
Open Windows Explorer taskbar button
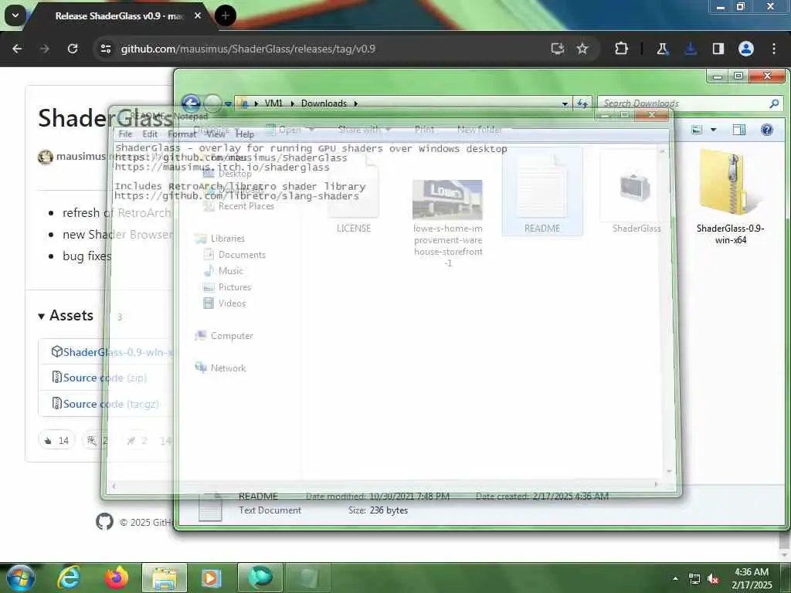coord(165,578)
